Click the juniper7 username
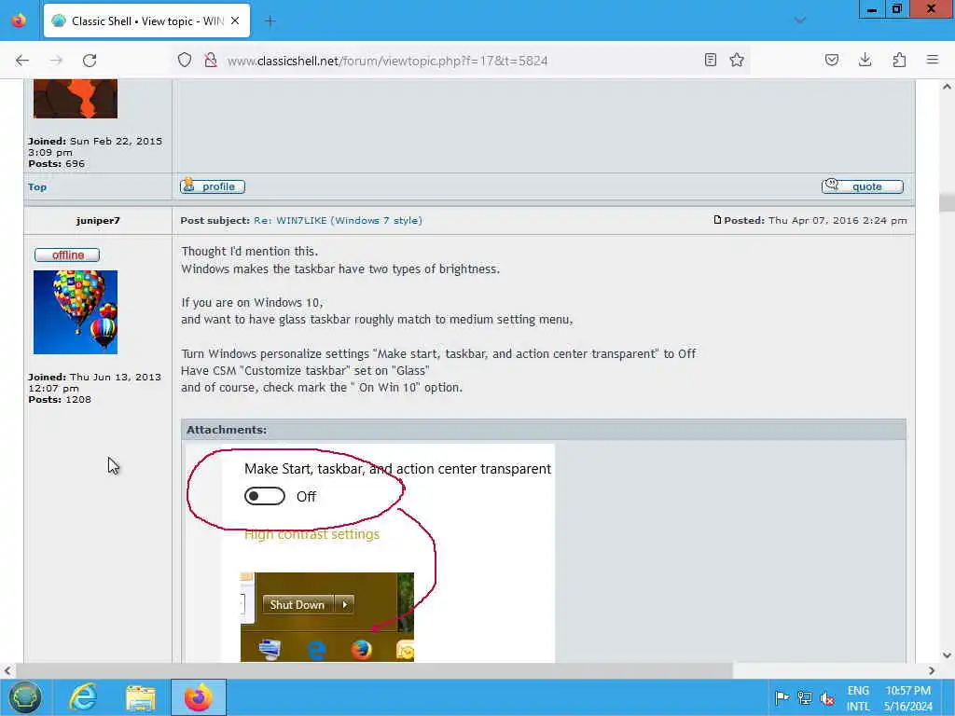Viewport: 955px width, 716px height. coord(98,220)
